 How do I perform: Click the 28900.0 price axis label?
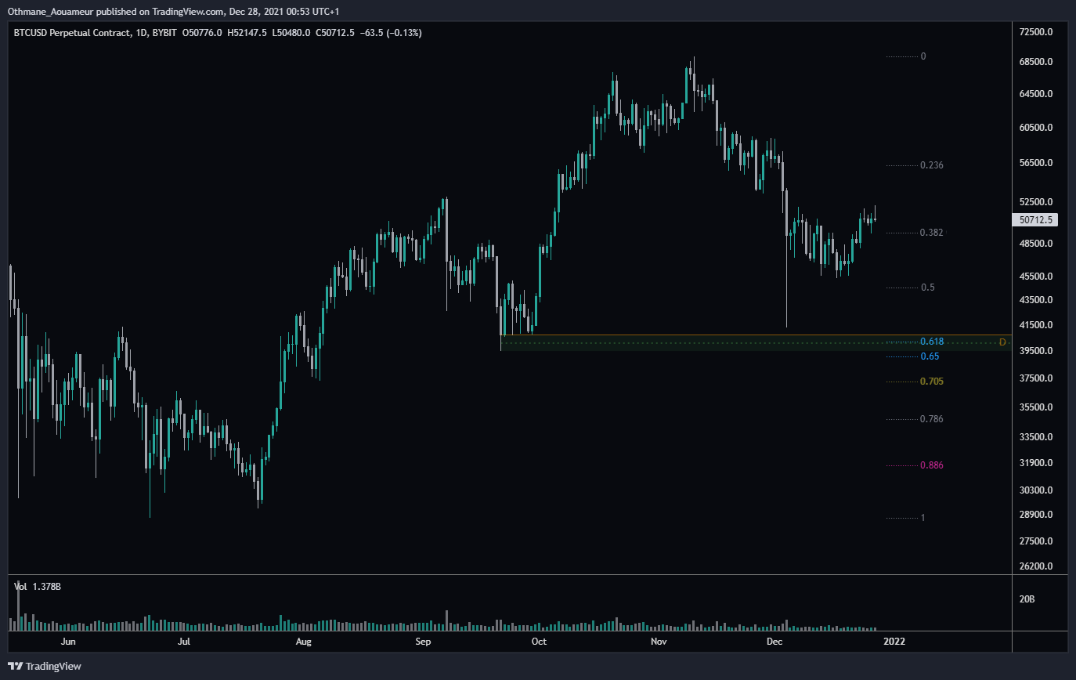point(1034,515)
